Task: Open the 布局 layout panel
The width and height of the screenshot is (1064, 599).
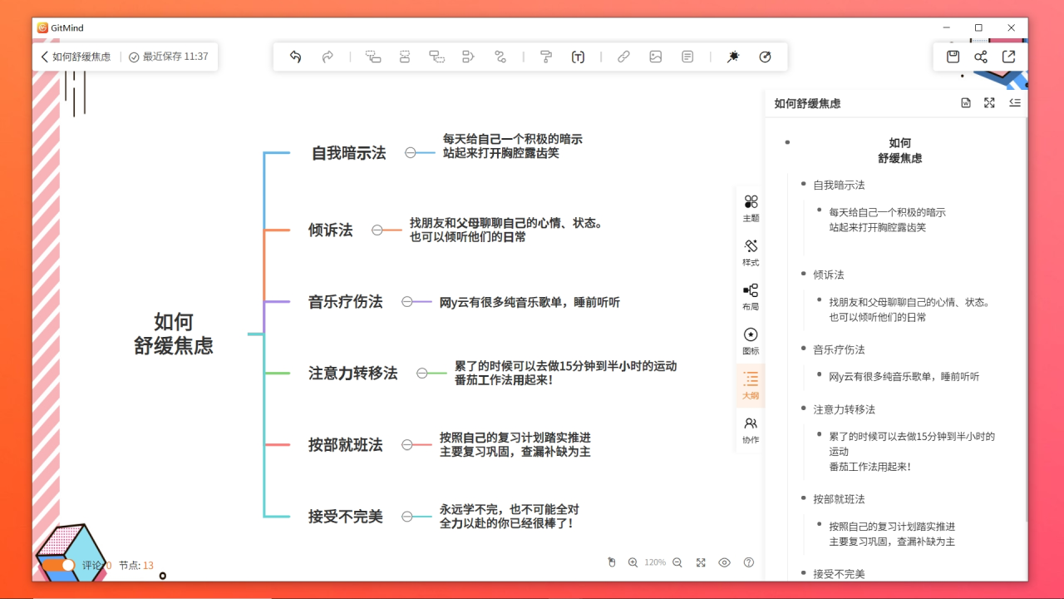Action: [x=750, y=297]
